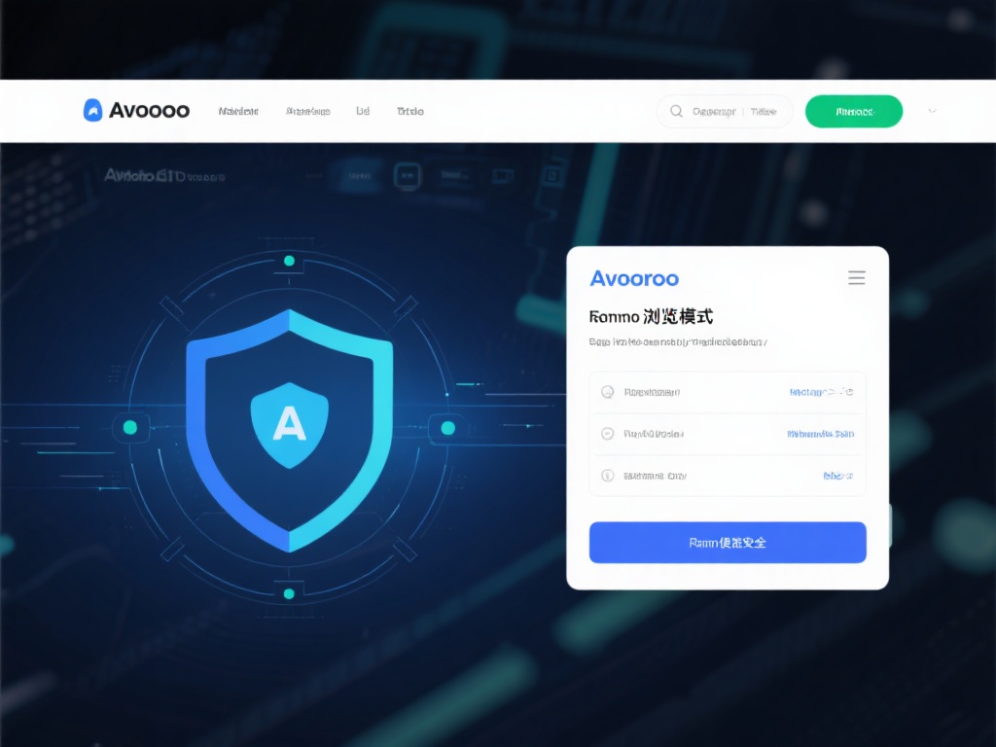Click the large blue shield emblem
This screenshot has width=996, height=747.
click(290, 430)
